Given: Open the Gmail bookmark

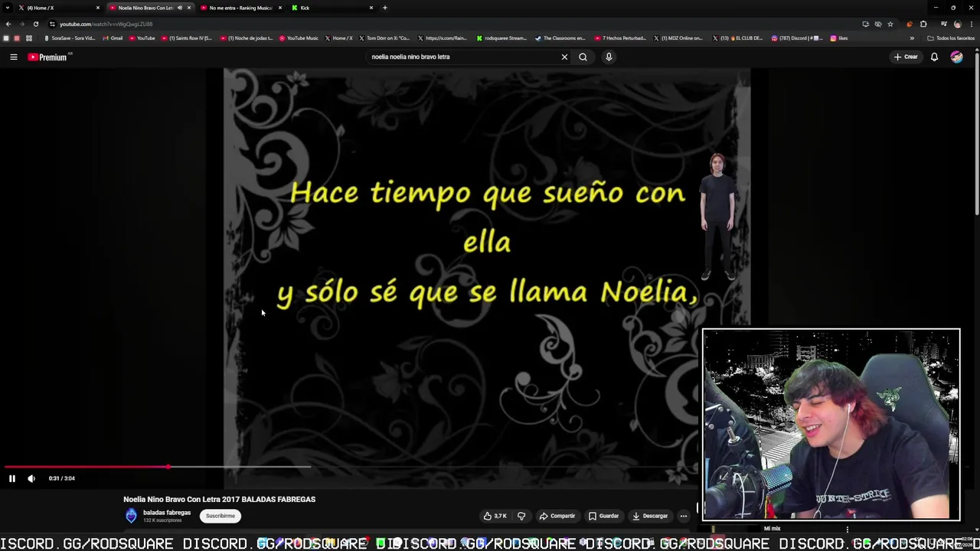Looking at the screenshot, I should [113, 38].
